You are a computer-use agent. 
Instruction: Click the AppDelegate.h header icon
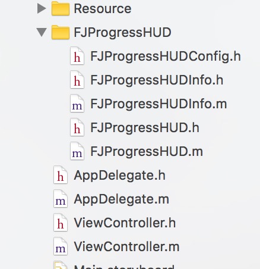61,175
